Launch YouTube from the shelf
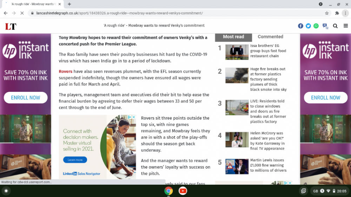 tap(183, 191)
